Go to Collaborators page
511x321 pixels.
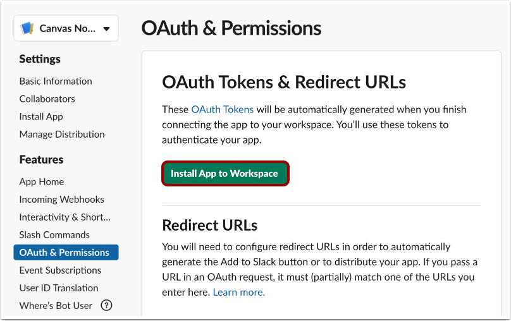tap(47, 99)
